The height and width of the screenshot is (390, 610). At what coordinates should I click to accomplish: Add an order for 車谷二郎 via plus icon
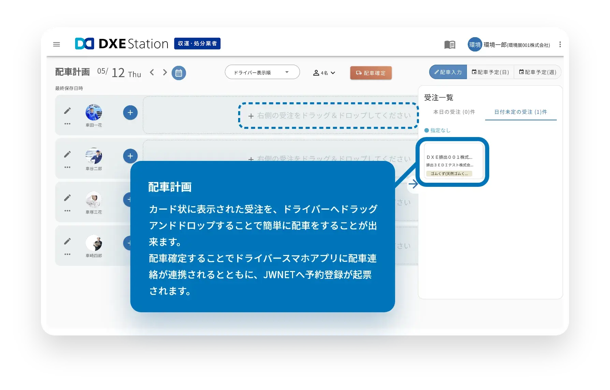pyautogui.click(x=130, y=156)
